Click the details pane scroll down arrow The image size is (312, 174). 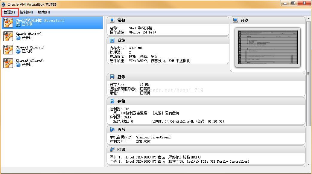coord(309,164)
